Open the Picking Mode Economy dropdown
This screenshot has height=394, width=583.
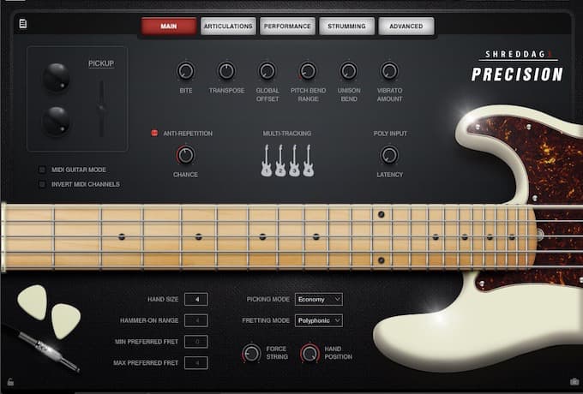tap(319, 299)
